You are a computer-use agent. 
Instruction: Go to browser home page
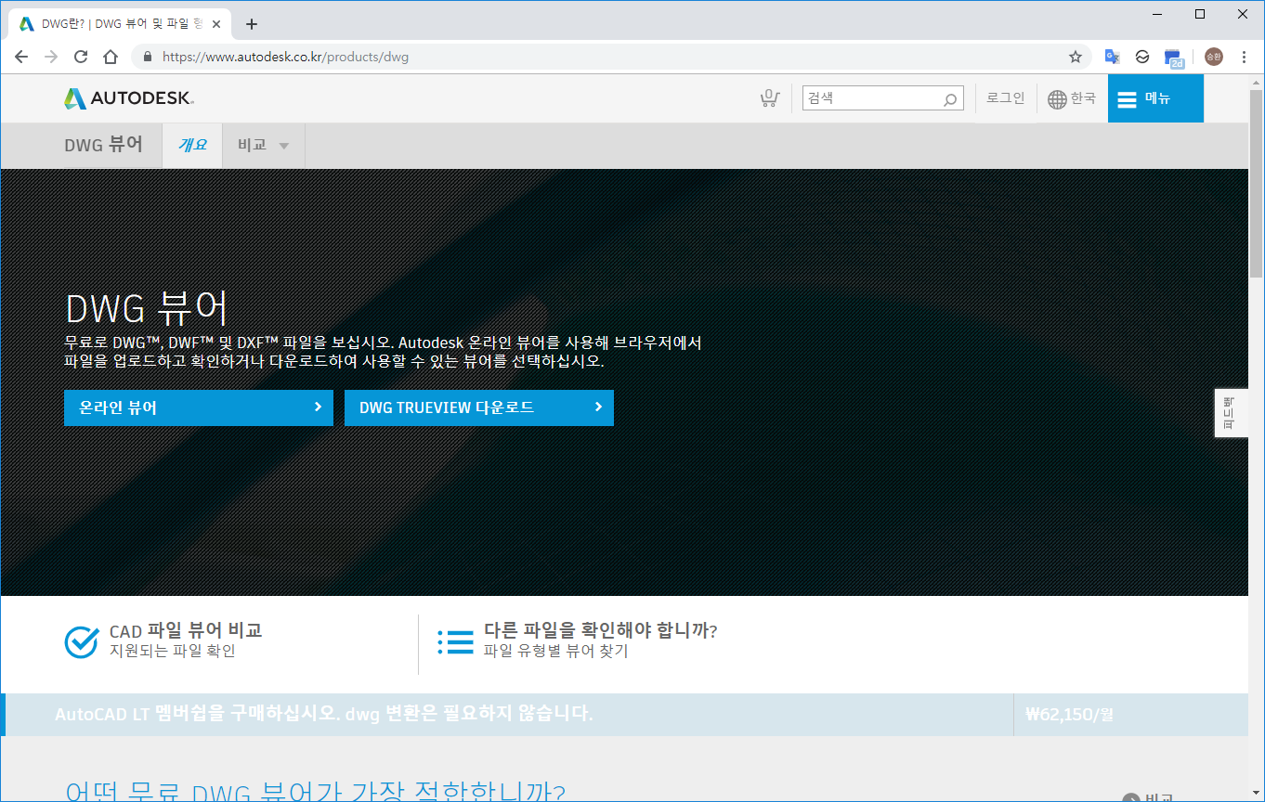(x=111, y=57)
